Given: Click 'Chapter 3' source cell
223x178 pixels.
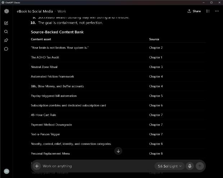Looking at the screenshot, I should 156,67.
